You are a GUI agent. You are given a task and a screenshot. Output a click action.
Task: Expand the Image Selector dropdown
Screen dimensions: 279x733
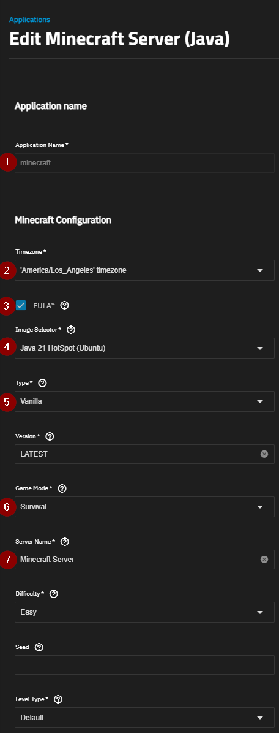click(144, 348)
